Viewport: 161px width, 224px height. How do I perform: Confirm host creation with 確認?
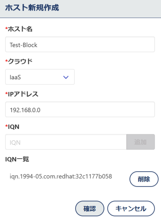coord(90,208)
